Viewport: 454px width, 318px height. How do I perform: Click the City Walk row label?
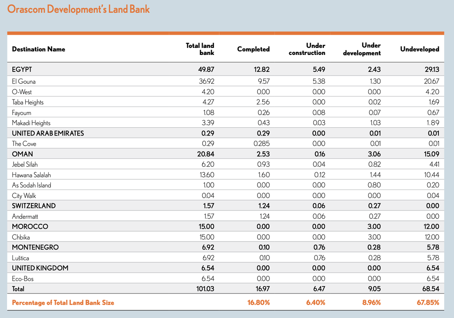pyautogui.click(x=24, y=196)
